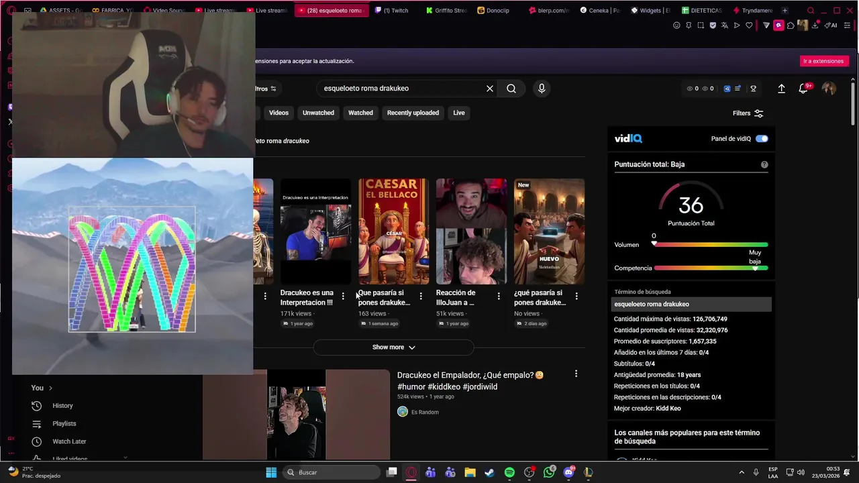Viewport: 859px width, 483px height.
Task: Open the browser extensions puzzle icon
Action: click(791, 25)
